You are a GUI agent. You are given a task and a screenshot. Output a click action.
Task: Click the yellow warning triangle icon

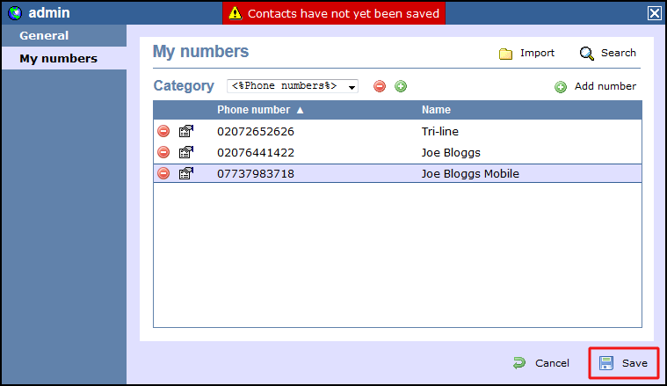point(236,13)
